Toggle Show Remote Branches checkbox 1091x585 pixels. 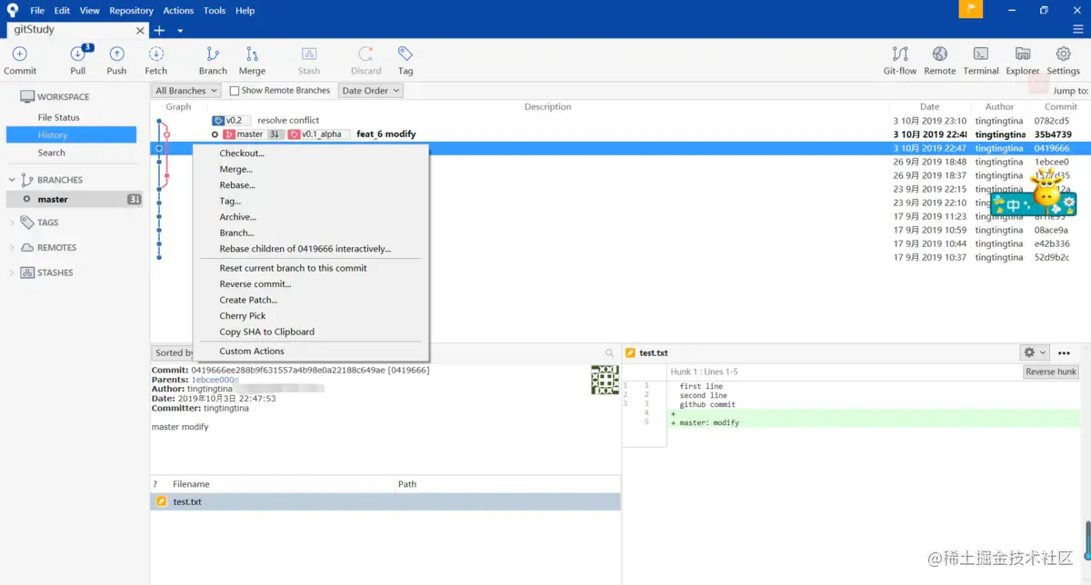[x=235, y=91]
